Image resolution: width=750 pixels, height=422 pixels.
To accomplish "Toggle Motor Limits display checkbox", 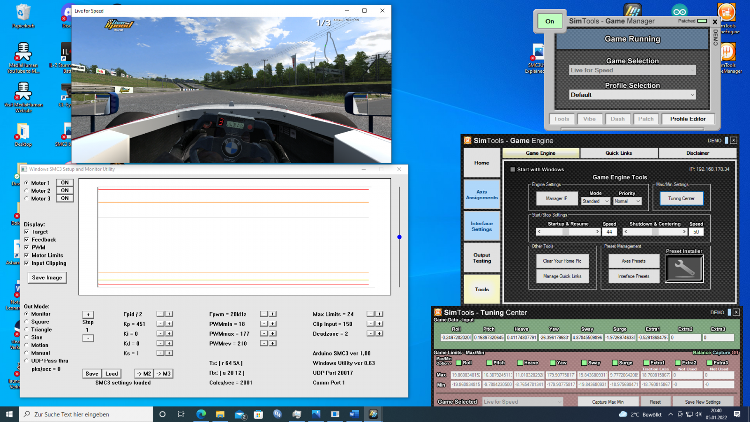I will (27, 255).
